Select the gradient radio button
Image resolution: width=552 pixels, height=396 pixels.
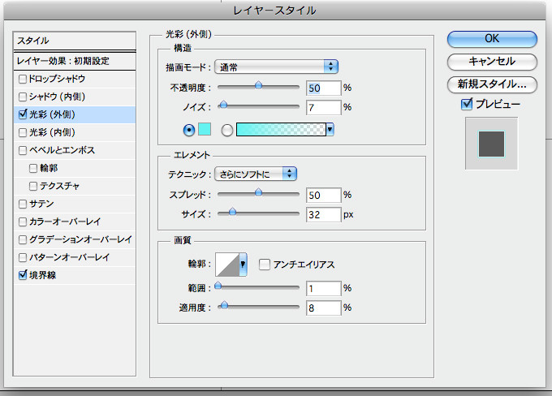[227, 129]
